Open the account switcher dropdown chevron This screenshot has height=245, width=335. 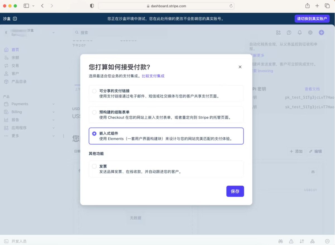coord(53,33)
